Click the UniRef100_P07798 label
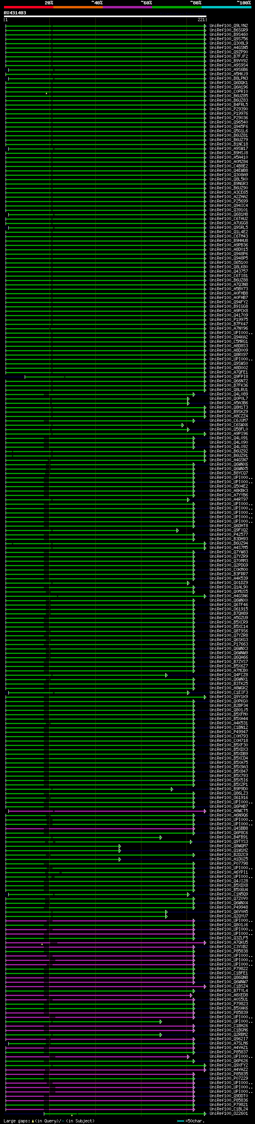The height and width of the screenshot is (1124, 255). 229,863
